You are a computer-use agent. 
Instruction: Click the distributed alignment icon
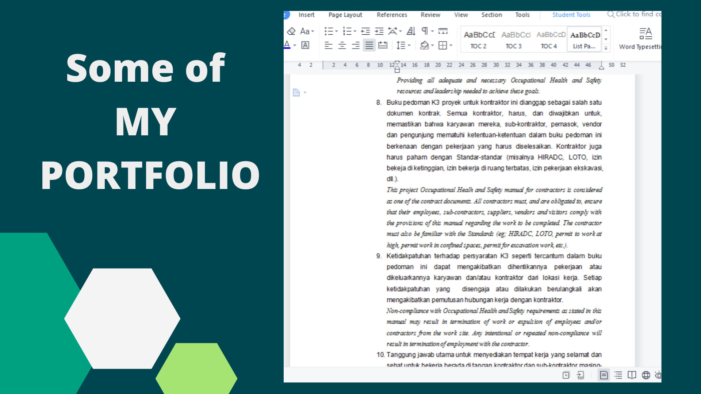[x=383, y=45]
